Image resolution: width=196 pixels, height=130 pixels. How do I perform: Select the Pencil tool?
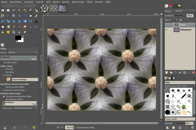[x=14, y=27]
